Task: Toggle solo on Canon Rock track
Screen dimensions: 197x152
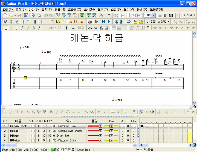Action: 30,126
